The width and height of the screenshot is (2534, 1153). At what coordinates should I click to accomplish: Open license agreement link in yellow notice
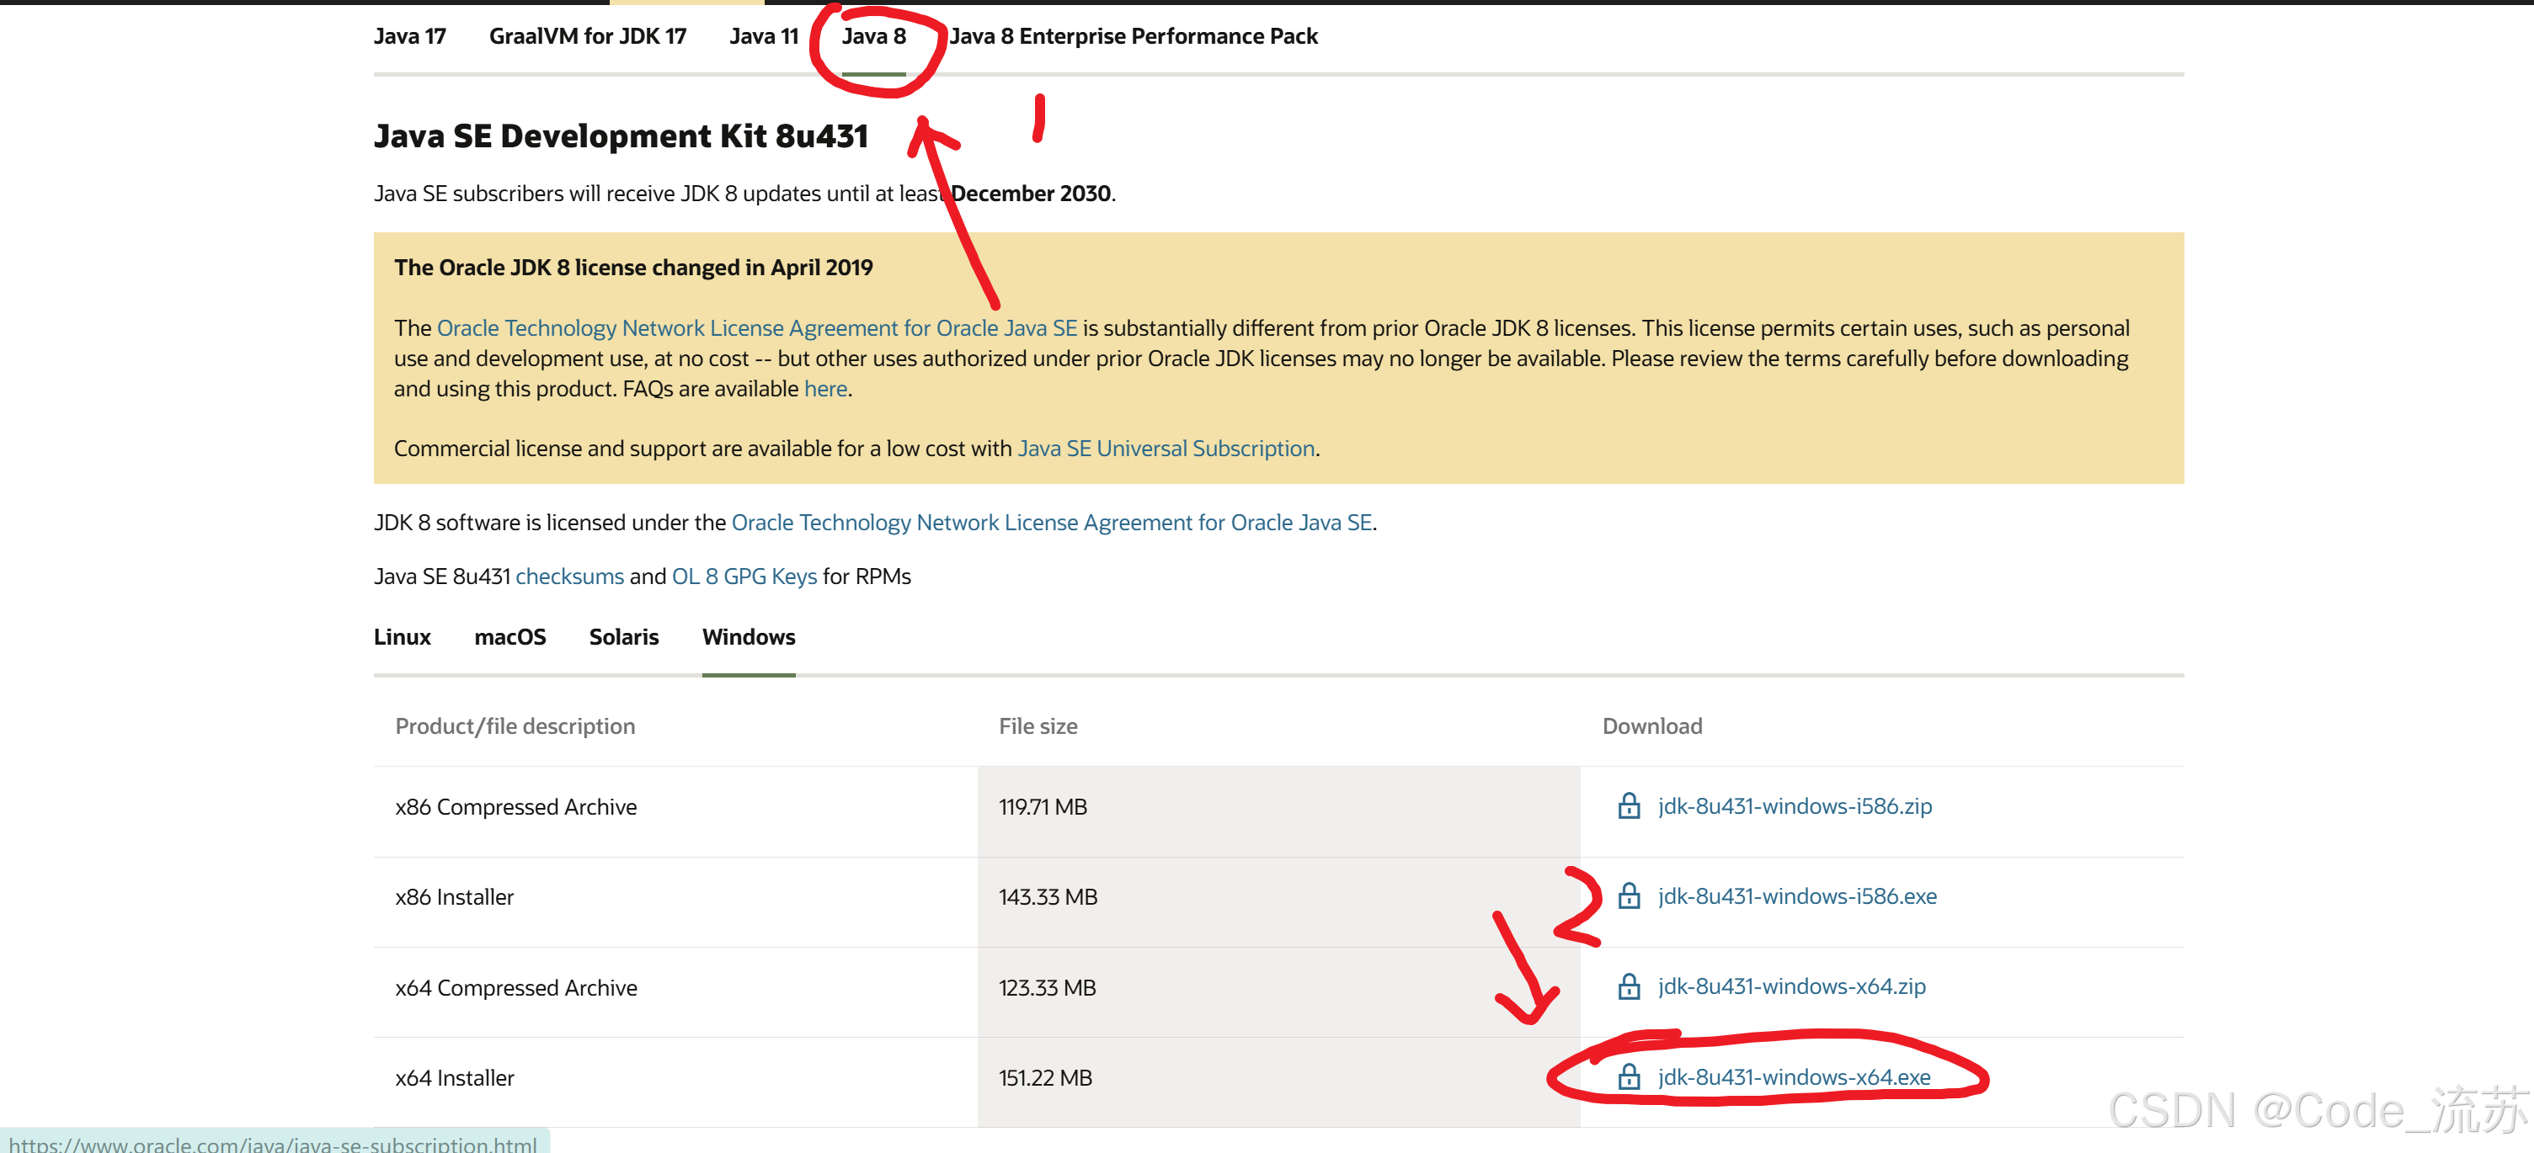click(x=756, y=327)
